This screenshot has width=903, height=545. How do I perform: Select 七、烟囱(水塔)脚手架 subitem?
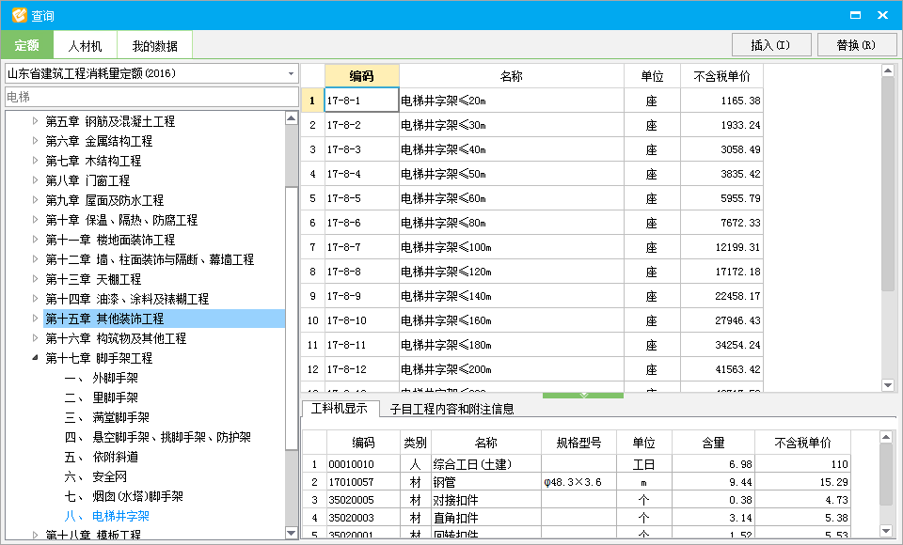[124, 496]
